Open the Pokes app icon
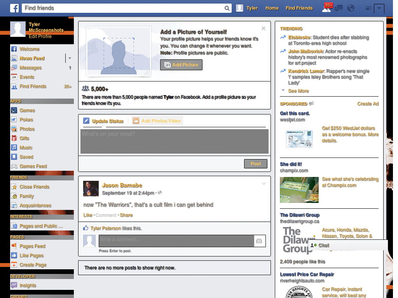Screen dimensions: 398x298 [14, 120]
